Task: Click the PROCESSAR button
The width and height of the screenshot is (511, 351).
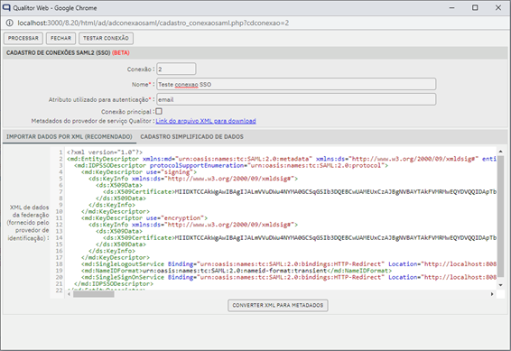Action: tap(23, 39)
